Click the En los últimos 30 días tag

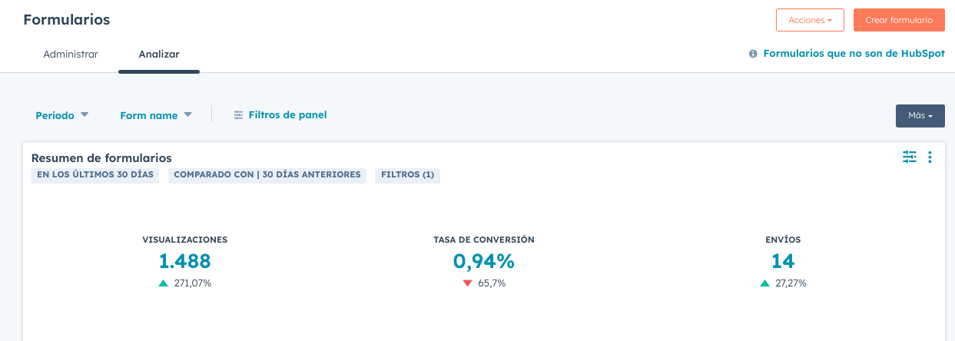pos(95,175)
